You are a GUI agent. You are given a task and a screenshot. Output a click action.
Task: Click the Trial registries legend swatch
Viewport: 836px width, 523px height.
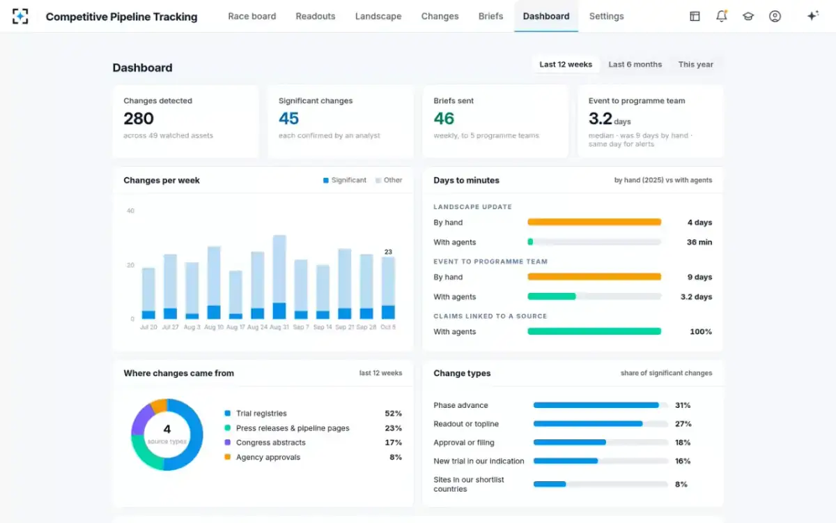click(228, 414)
